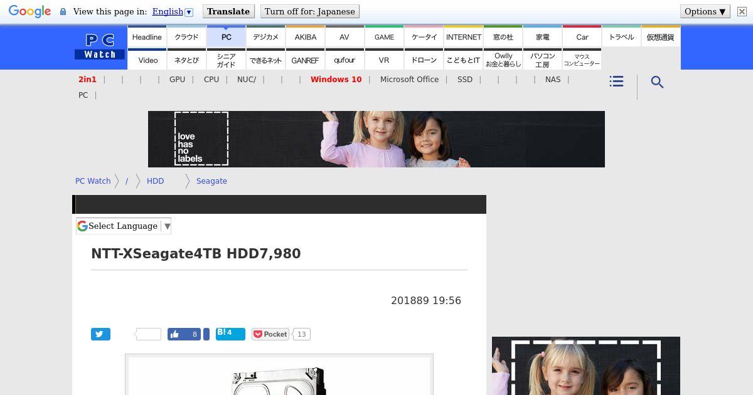Open the VR tab
The width and height of the screenshot is (753, 395).
pyautogui.click(x=384, y=60)
